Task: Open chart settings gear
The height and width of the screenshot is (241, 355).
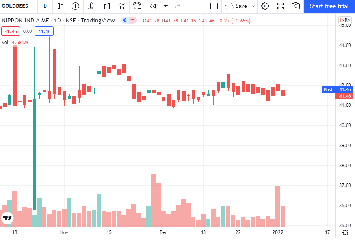Action: point(265,6)
